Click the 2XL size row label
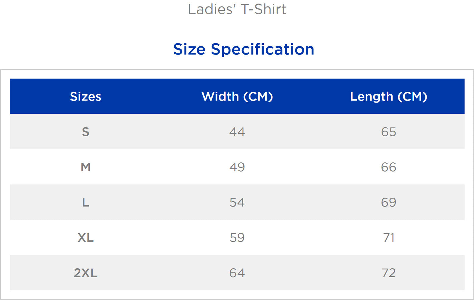The height and width of the screenshot is (300, 474). pyautogui.click(x=86, y=273)
